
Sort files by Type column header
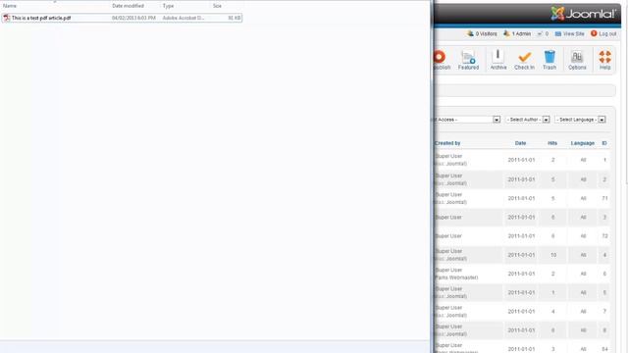tap(168, 6)
